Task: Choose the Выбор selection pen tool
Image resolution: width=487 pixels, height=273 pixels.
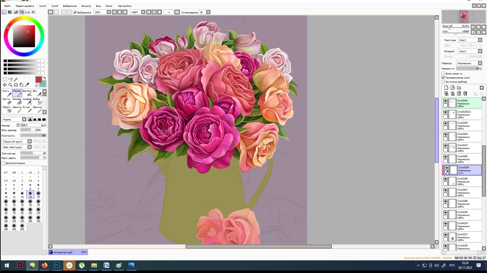Action: click(x=37, y=101)
